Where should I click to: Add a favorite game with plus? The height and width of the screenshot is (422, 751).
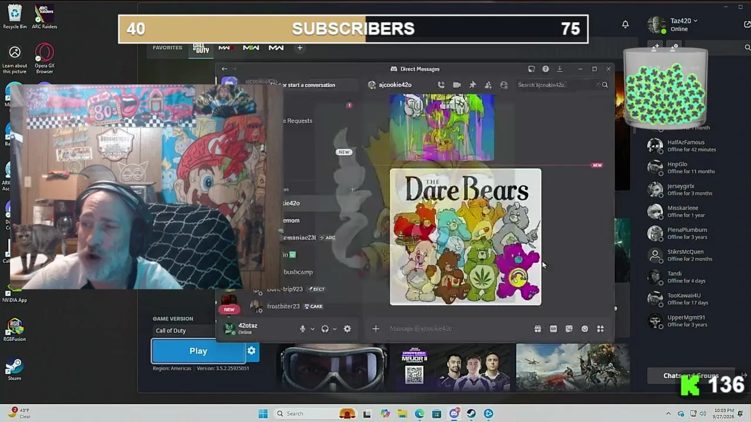pos(300,47)
